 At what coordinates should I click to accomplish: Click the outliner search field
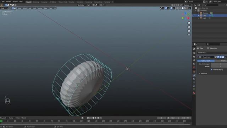pos(212,5)
